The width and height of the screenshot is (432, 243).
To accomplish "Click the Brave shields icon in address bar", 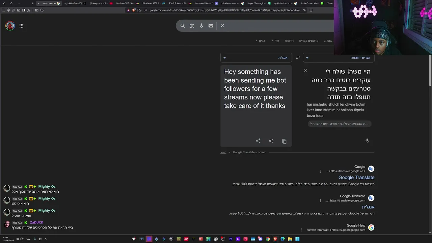I will pos(134,10).
